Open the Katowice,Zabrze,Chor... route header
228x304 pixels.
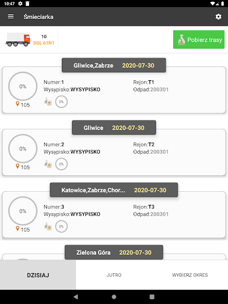click(114, 190)
